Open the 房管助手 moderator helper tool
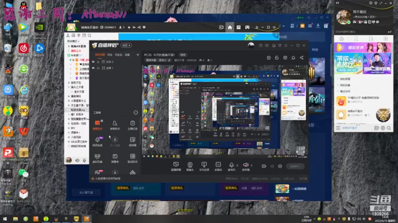This screenshot has width=398, height=223. point(115,125)
